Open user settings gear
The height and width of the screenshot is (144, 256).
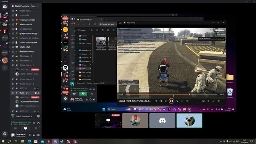point(38,135)
